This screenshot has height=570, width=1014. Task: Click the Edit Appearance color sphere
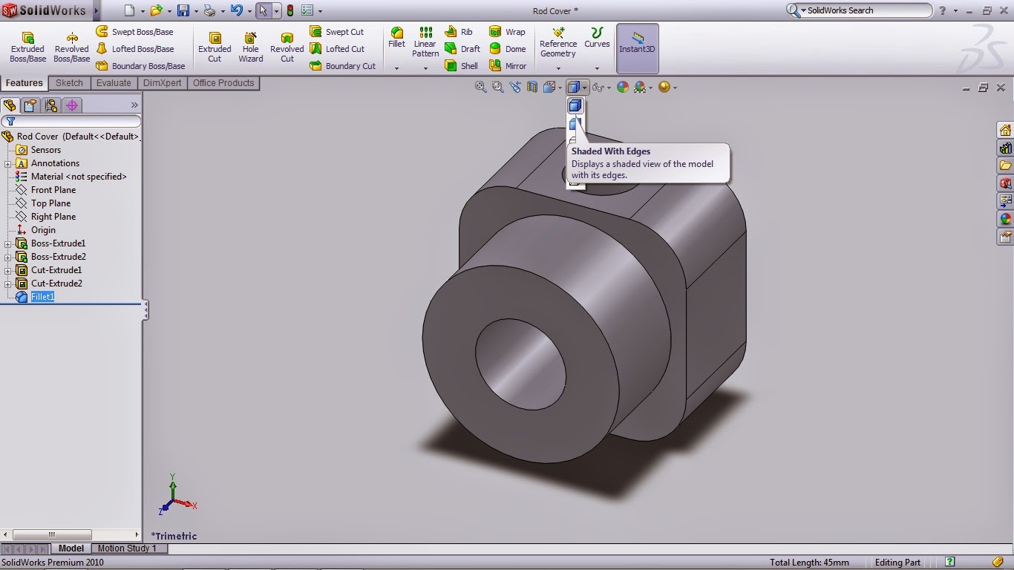[622, 87]
